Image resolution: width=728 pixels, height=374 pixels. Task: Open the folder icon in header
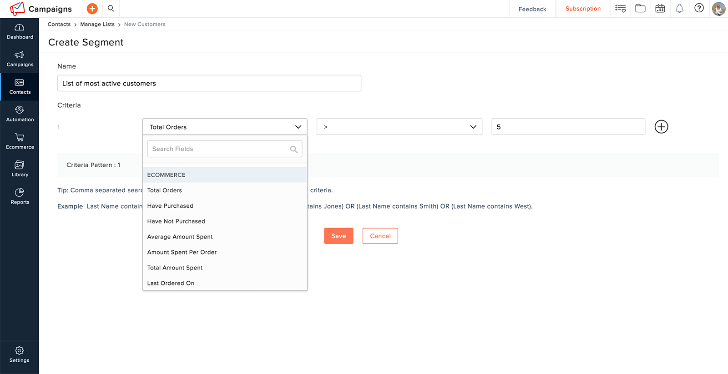640,9
